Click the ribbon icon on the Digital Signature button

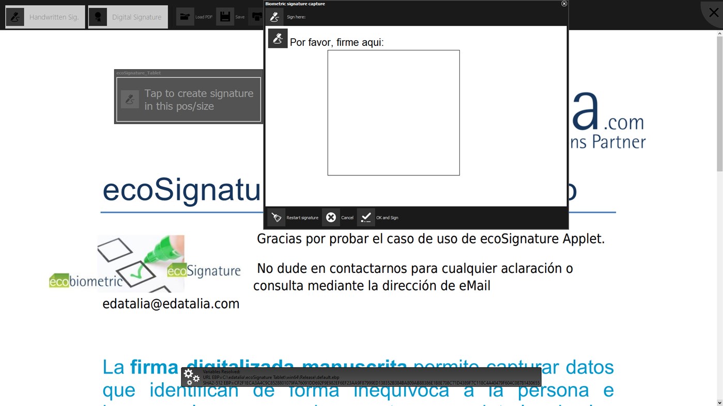(97, 16)
